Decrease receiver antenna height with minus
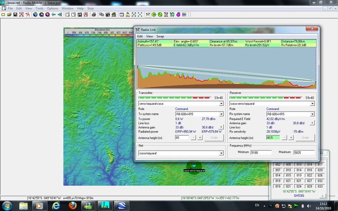The height and width of the screenshot is (211, 338). pos(284,138)
